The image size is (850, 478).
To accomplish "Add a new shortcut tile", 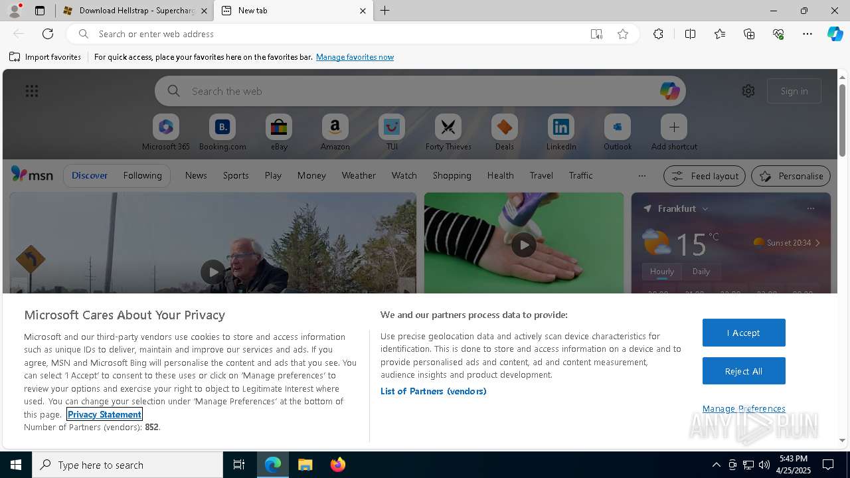I will pyautogui.click(x=674, y=133).
